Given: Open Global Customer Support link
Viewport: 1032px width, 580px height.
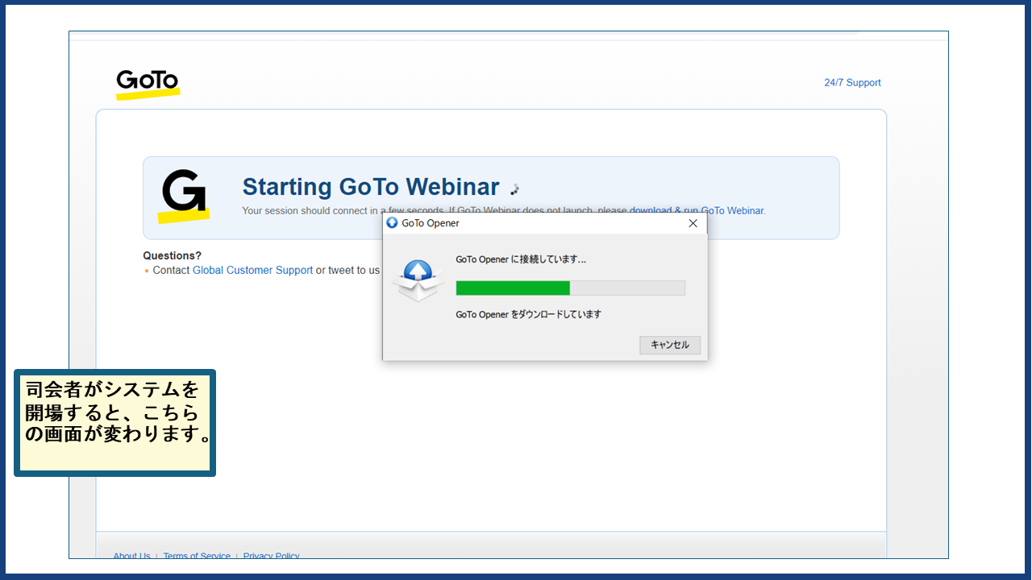Looking at the screenshot, I should (252, 271).
